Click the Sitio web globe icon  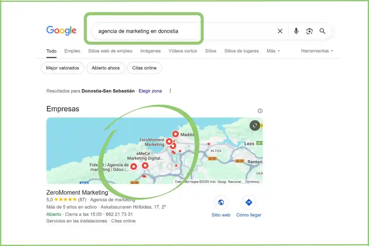coord(221,202)
